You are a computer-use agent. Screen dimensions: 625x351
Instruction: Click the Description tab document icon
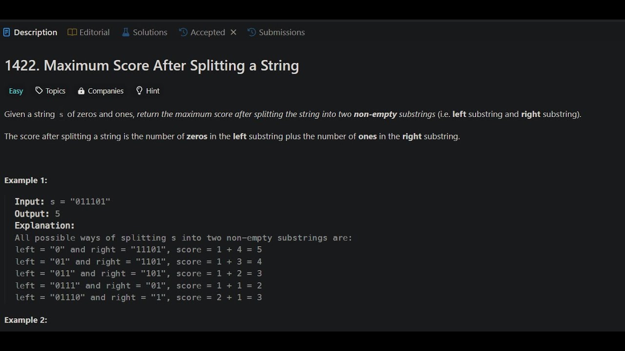point(6,33)
